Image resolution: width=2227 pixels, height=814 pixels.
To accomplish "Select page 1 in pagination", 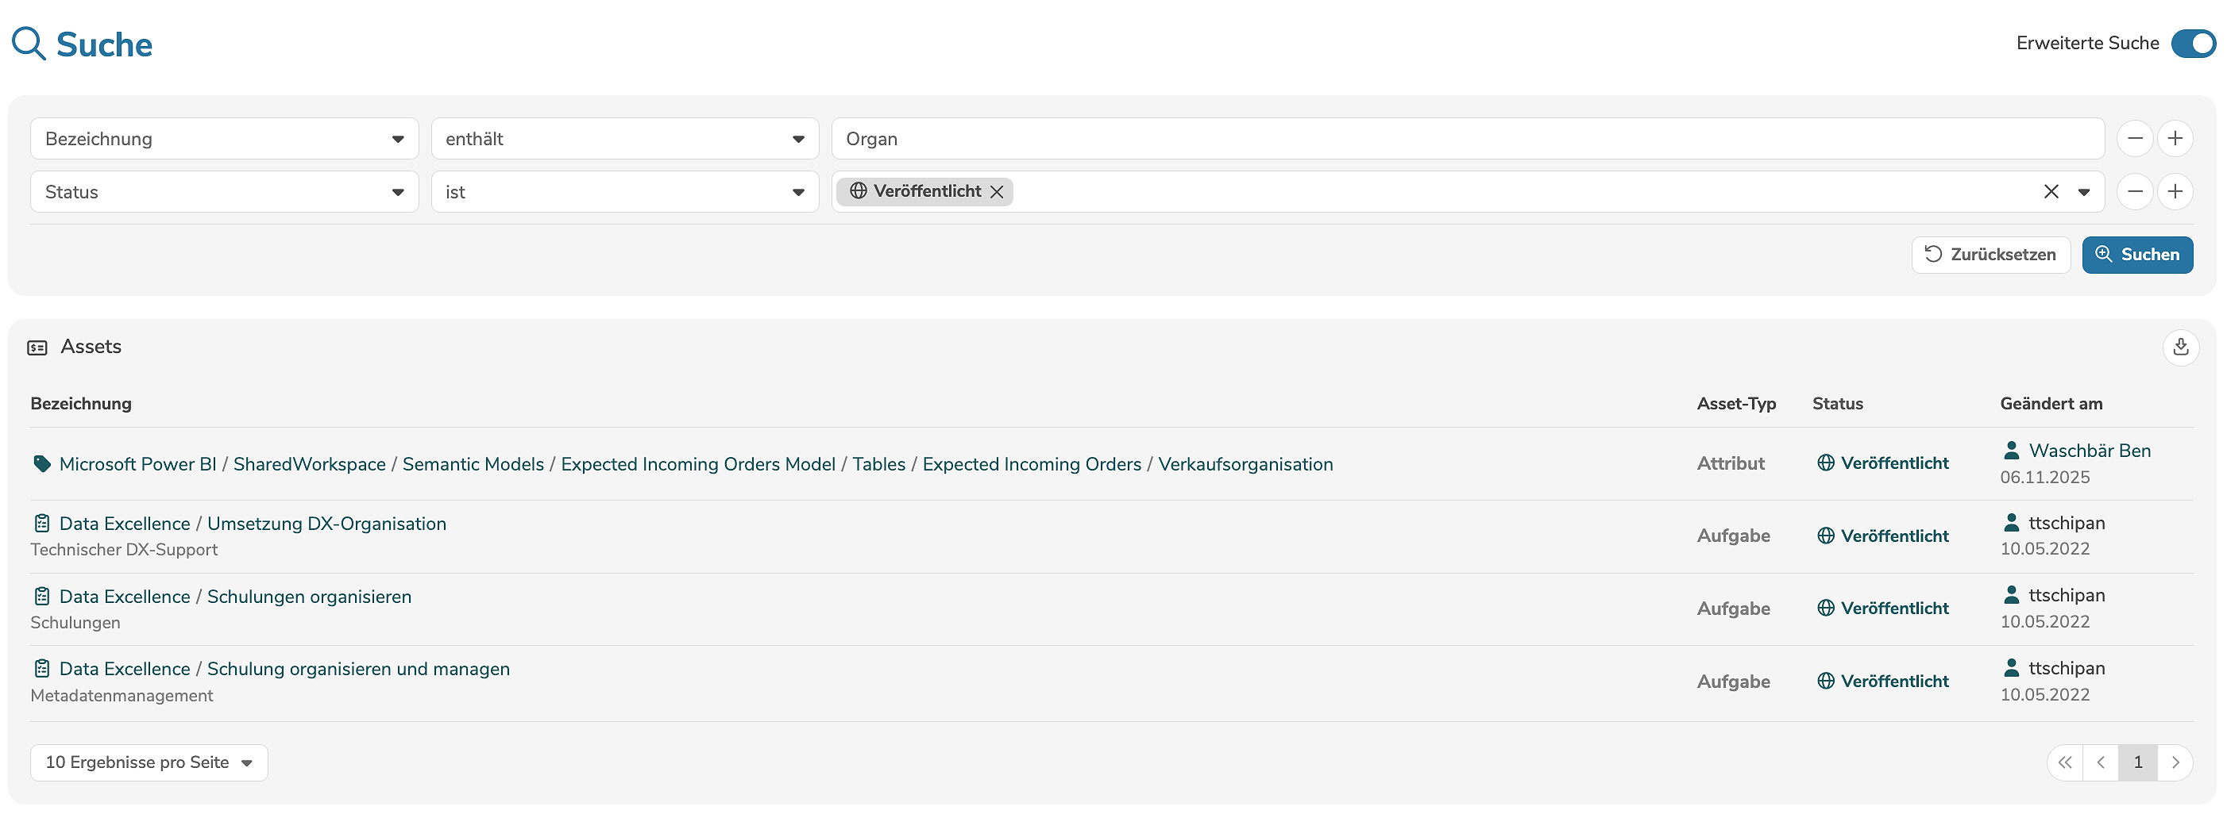I will 2138,762.
